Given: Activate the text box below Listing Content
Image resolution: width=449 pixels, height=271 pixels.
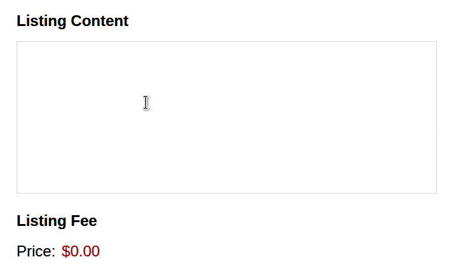Looking at the screenshot, I should click(226, 117).
